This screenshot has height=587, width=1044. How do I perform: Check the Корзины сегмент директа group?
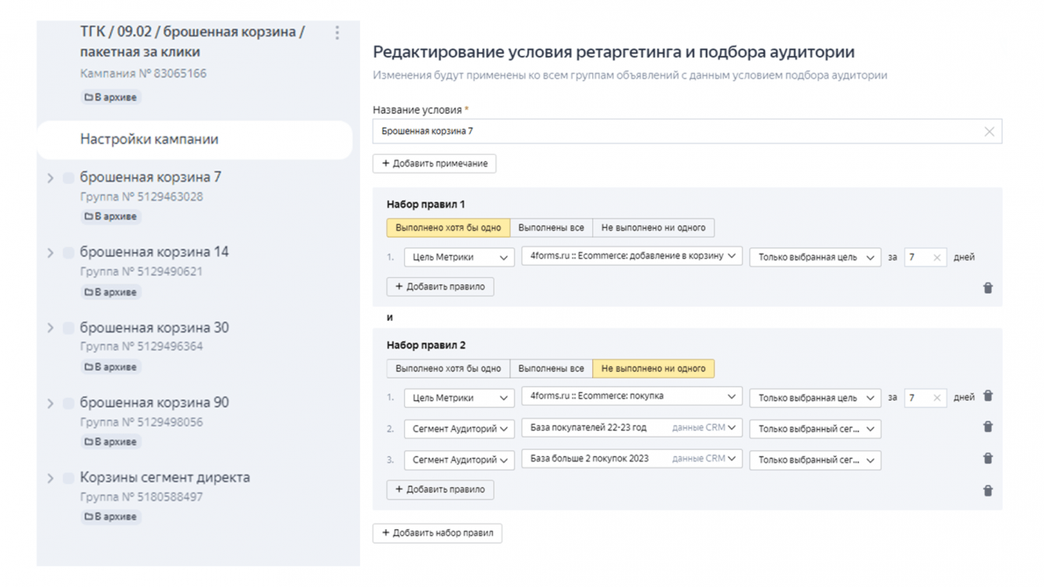(69, 478)
